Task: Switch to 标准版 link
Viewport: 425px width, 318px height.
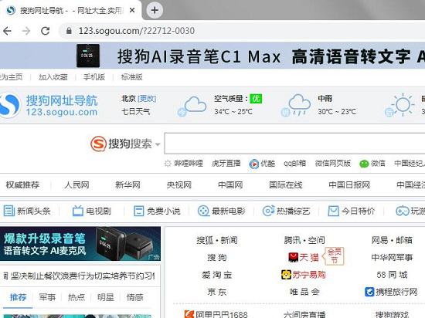Action: [x=131, y=77]
